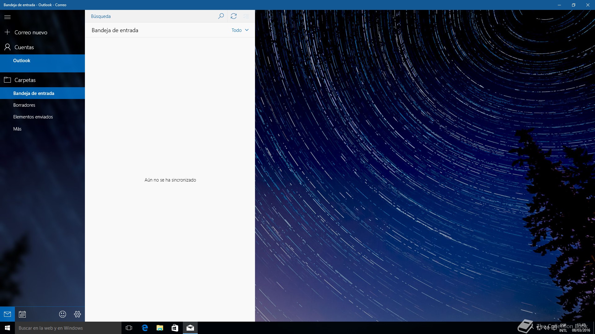Viewport: 595px width, 334px height.
Task: Open mail settings gear
Action: pyautogui.click(x=77, y=314)
